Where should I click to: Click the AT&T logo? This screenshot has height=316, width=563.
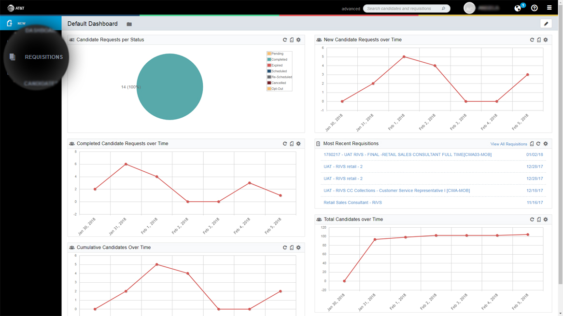click(16, 8)
